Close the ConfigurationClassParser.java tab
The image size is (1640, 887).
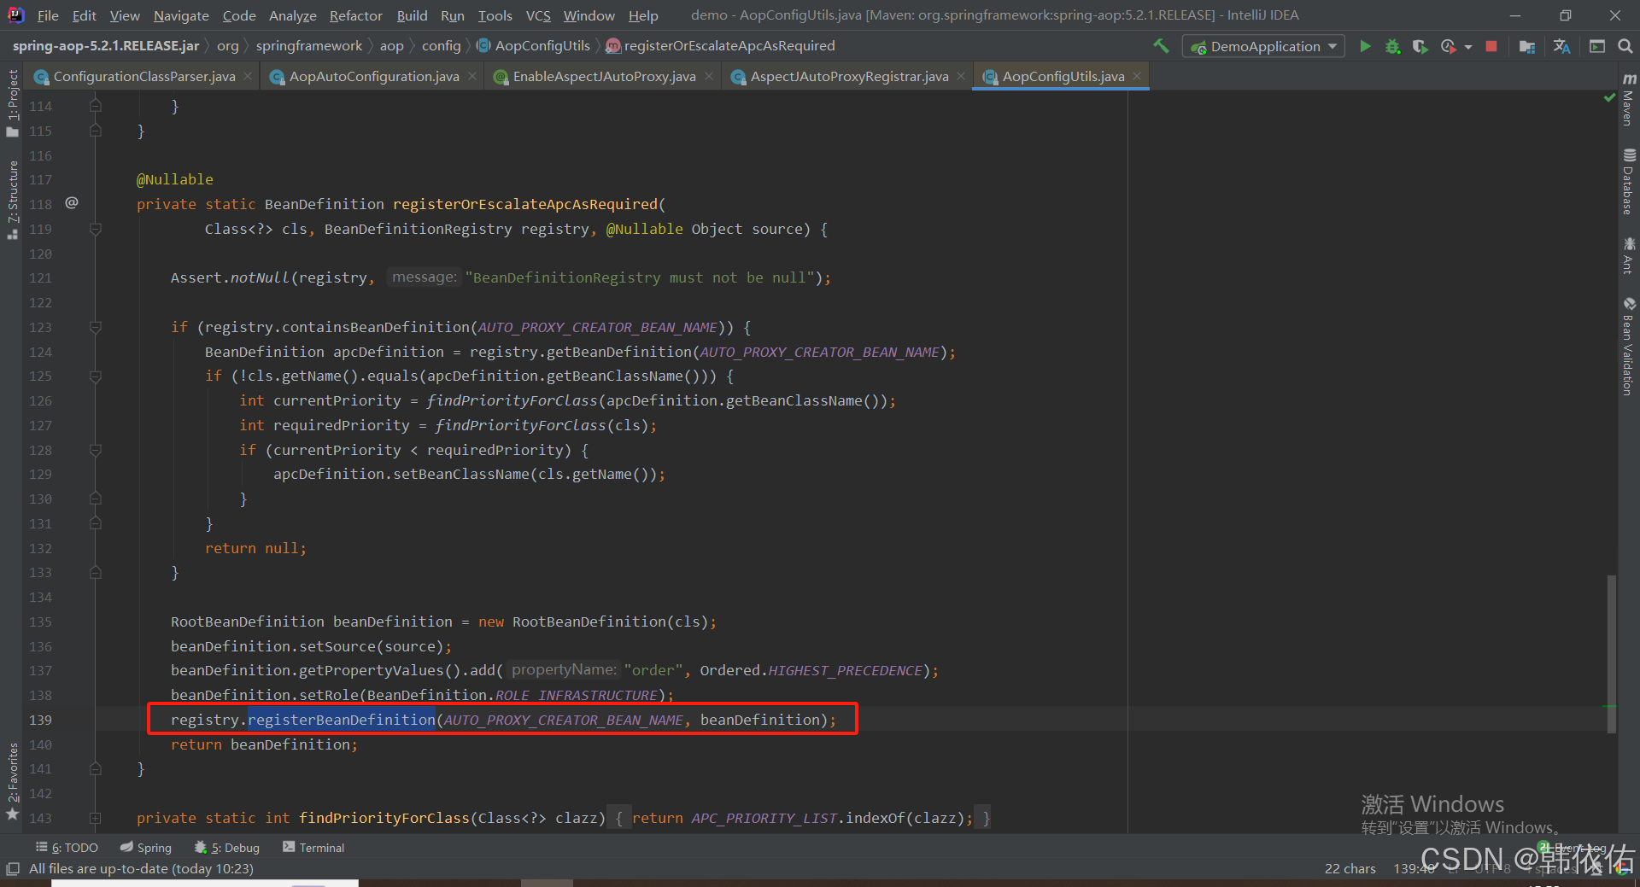[x=248, y=76]
